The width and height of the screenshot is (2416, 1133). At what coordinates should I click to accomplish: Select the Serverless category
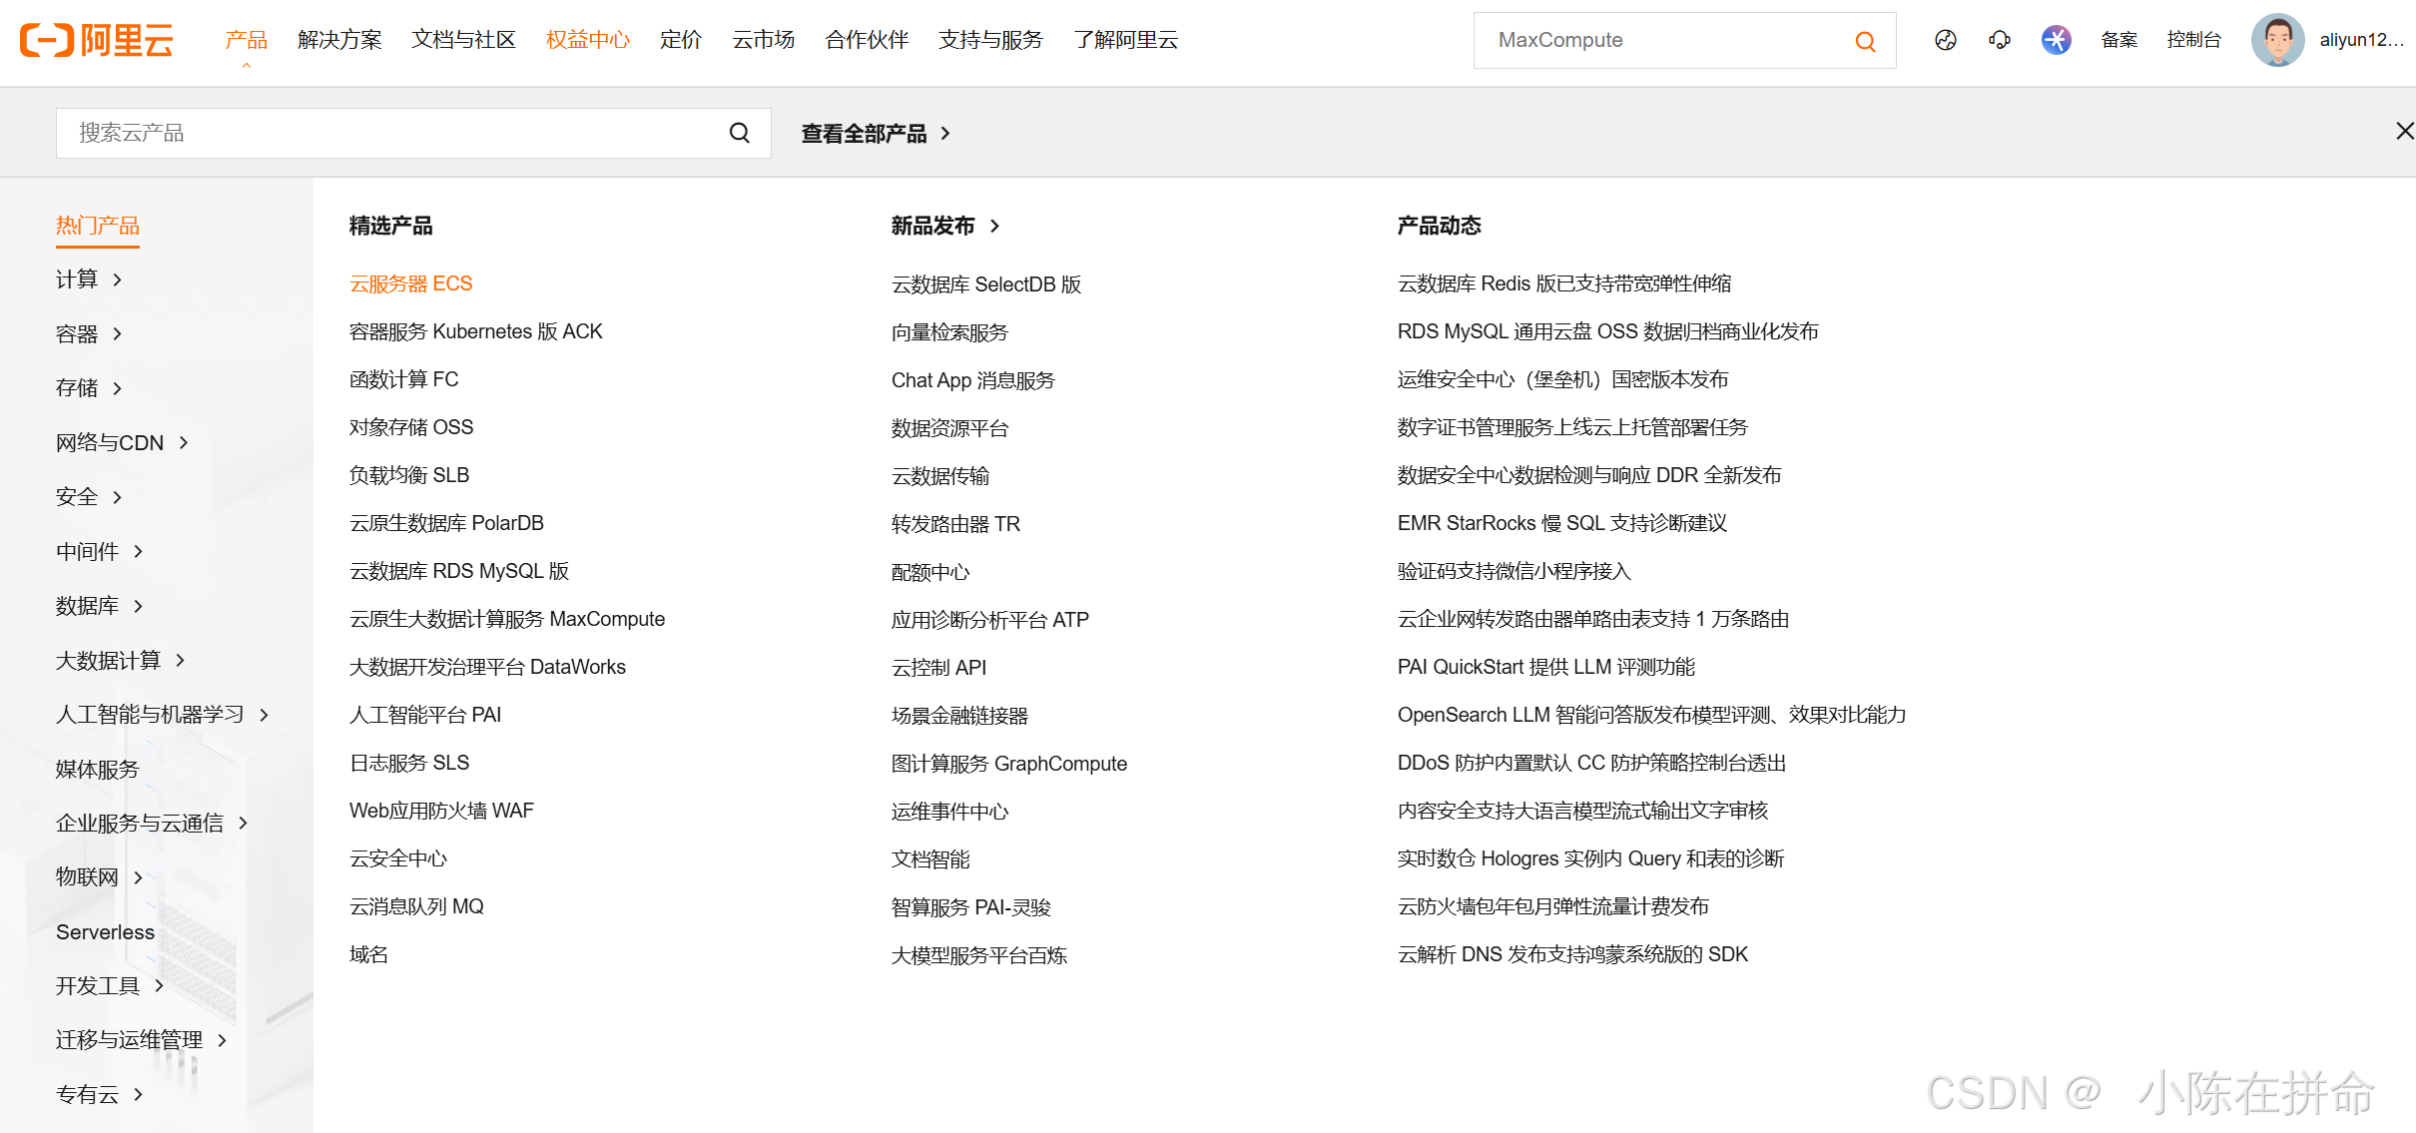pyautogui.click(x=105, y=932)
